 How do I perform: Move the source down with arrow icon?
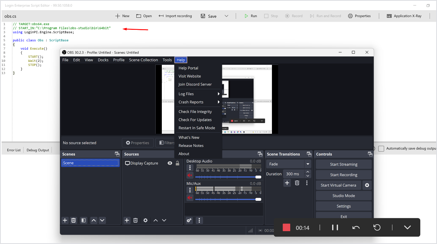(164, 220)
